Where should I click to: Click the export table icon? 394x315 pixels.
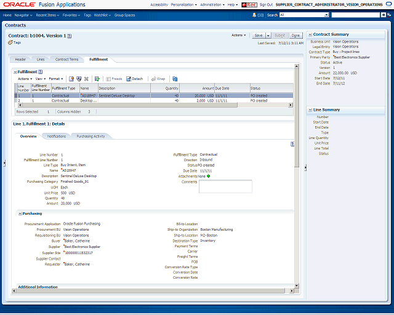click(97, 79)
